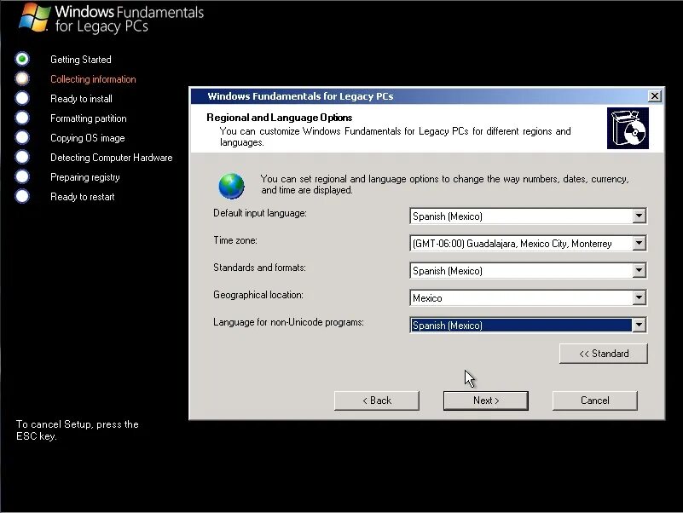Open the Time zone dropdown

click(x=639, y=243)
